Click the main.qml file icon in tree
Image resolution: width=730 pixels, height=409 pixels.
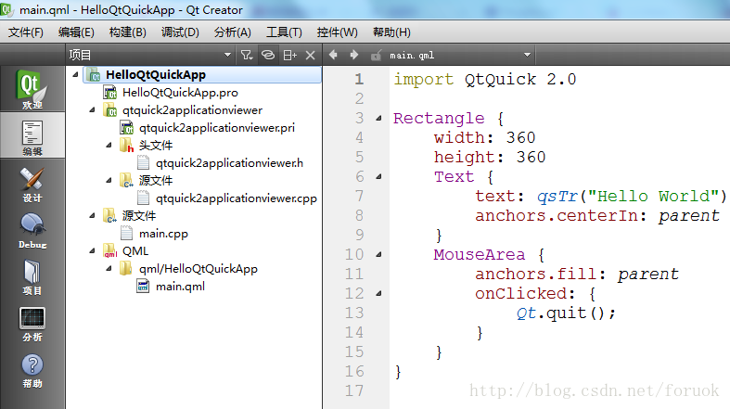143,286
